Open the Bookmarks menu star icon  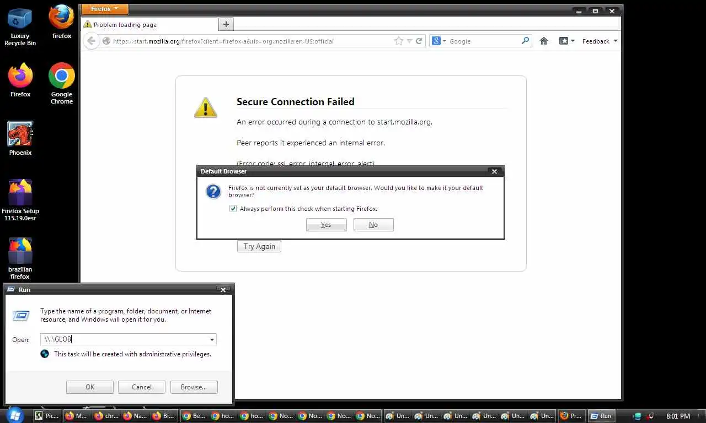(564, 41)
